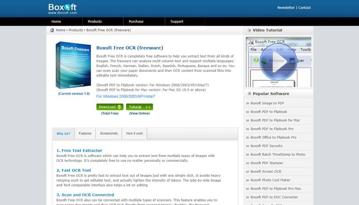Play the video tutorial
The height and width of the screenshot is (205, 359).
[278, 62]
